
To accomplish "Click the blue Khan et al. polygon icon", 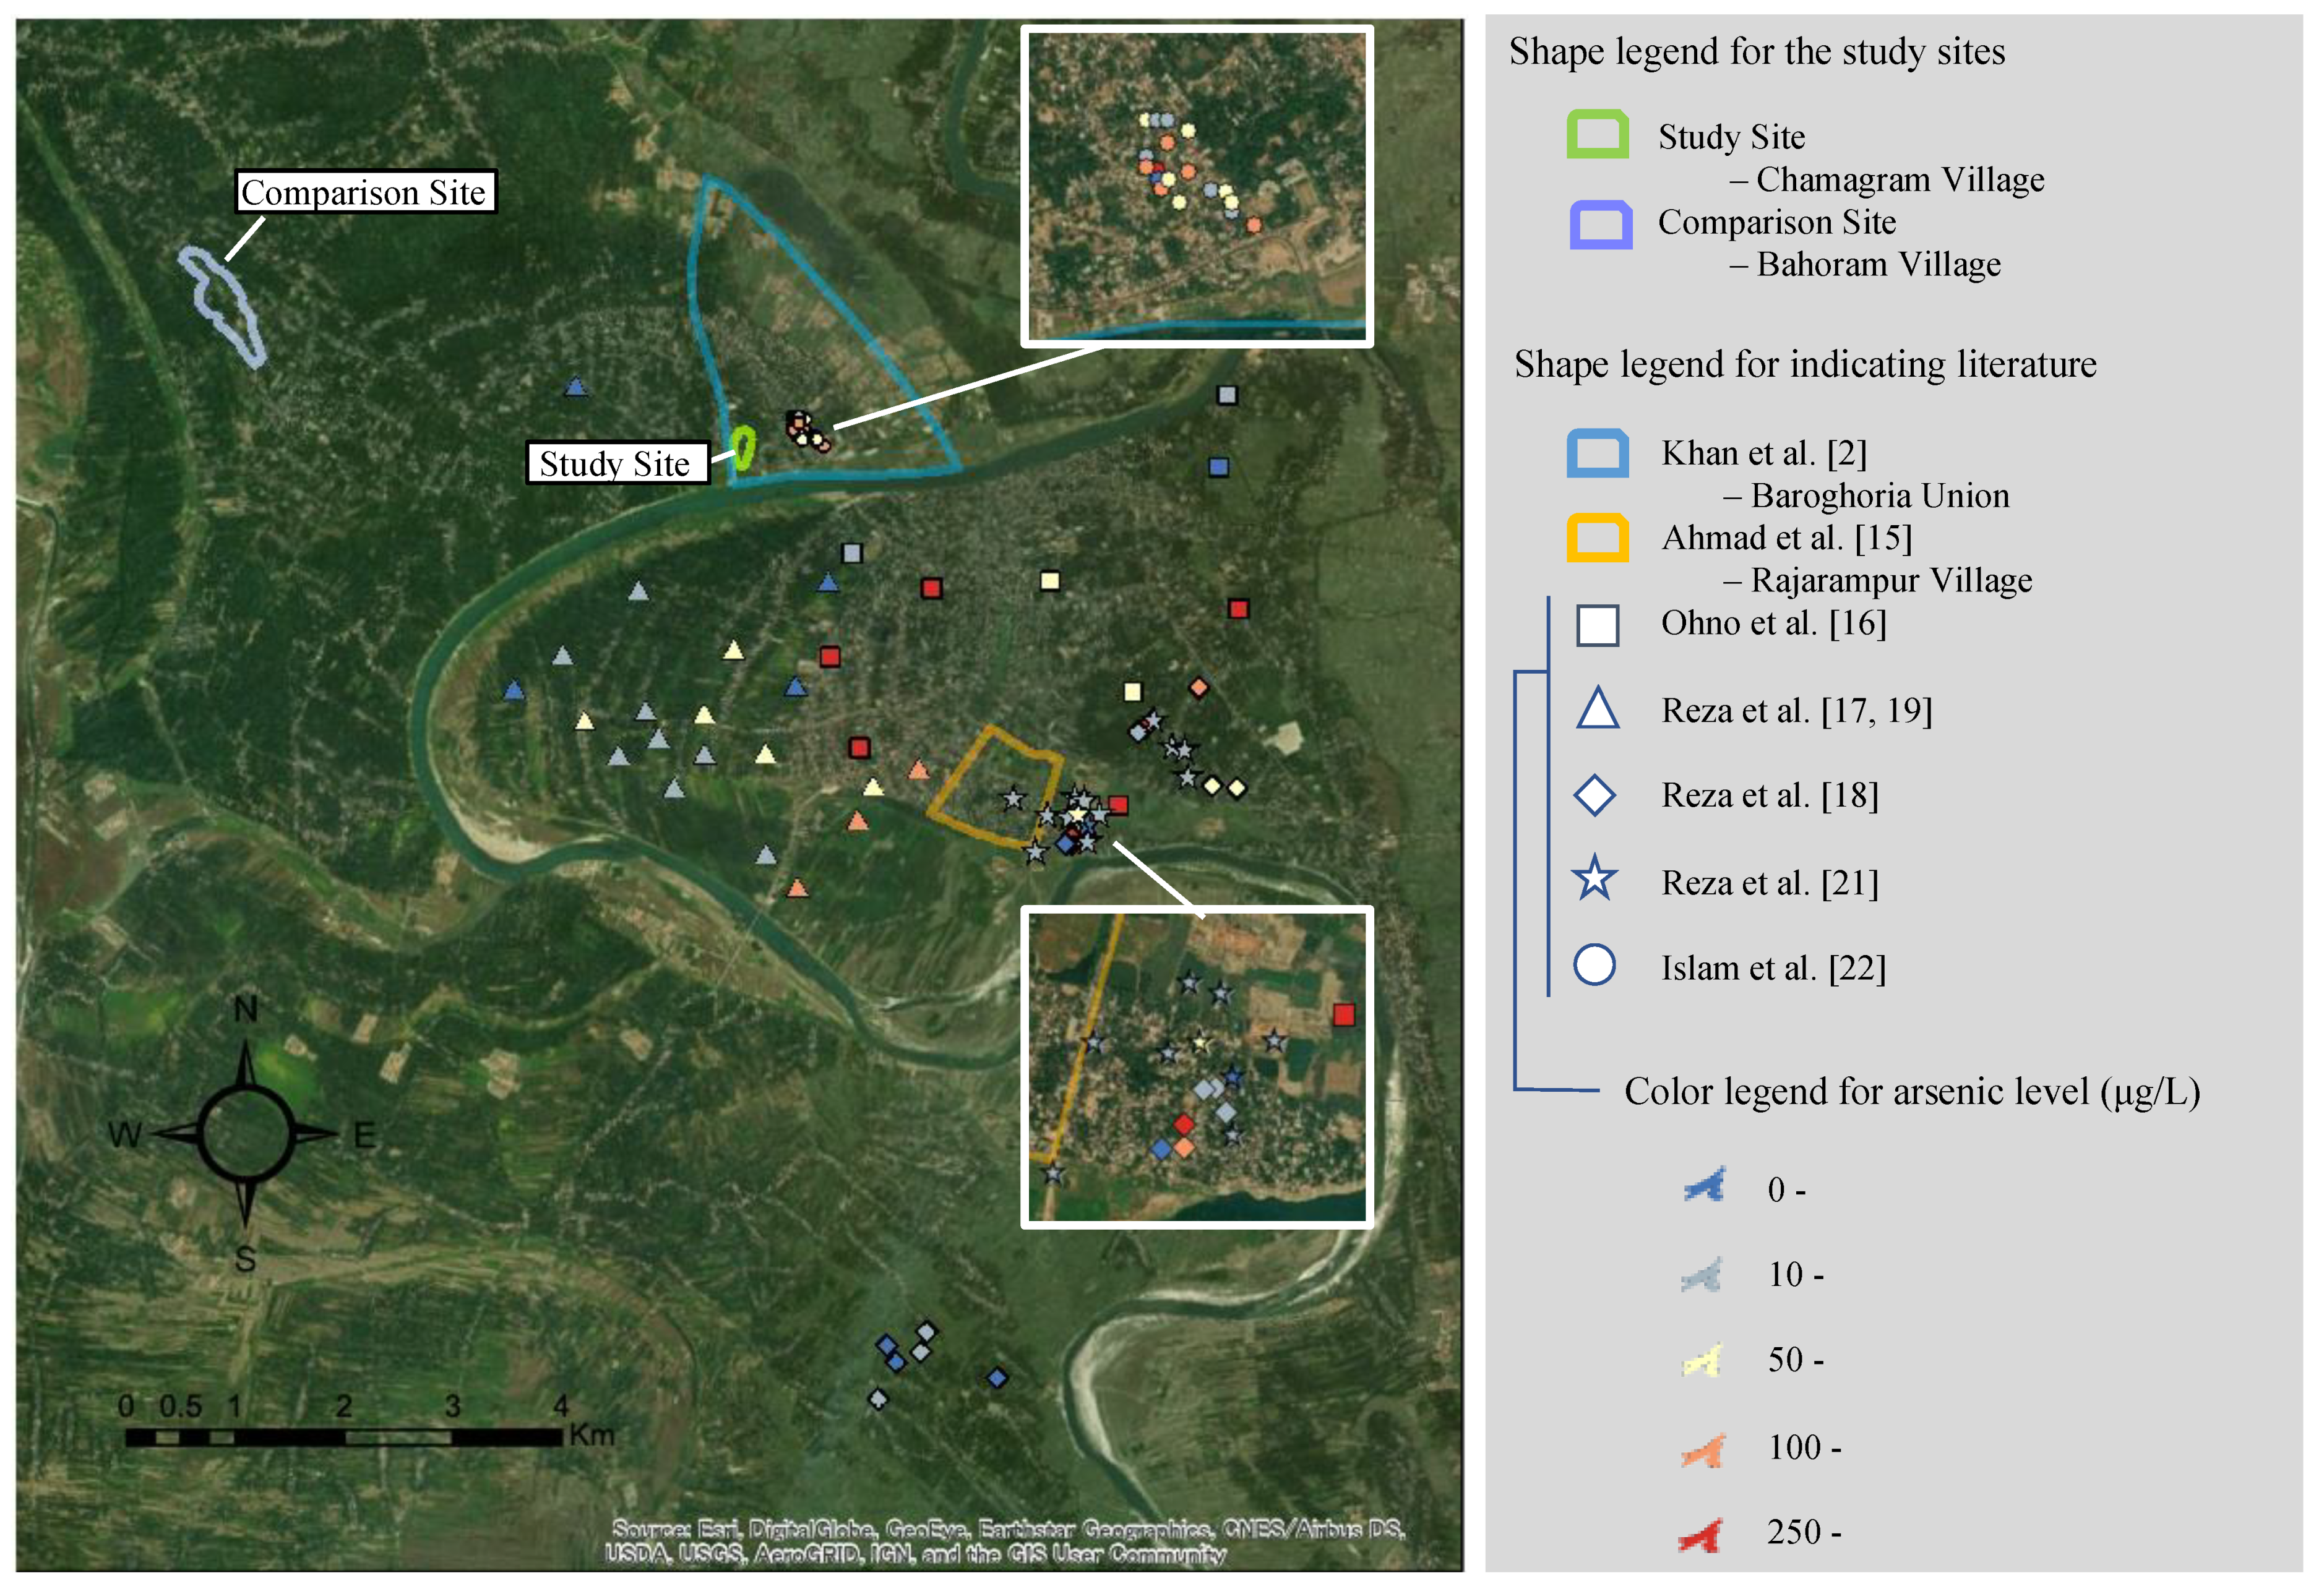I will coord(1597,454).
